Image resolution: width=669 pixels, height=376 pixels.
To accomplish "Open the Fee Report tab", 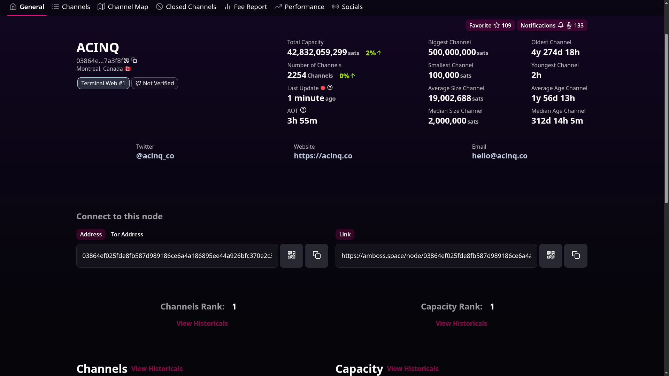I will click(x=246, y=7).
